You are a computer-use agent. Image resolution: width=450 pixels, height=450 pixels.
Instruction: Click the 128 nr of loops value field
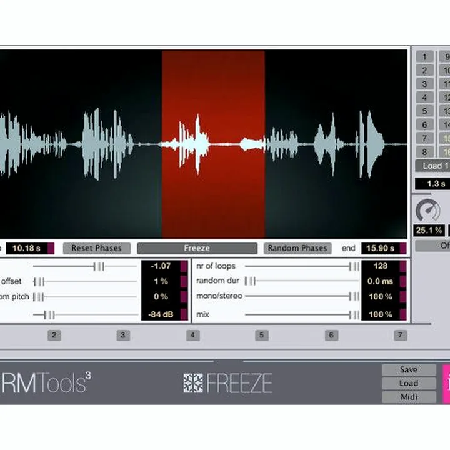381,266
